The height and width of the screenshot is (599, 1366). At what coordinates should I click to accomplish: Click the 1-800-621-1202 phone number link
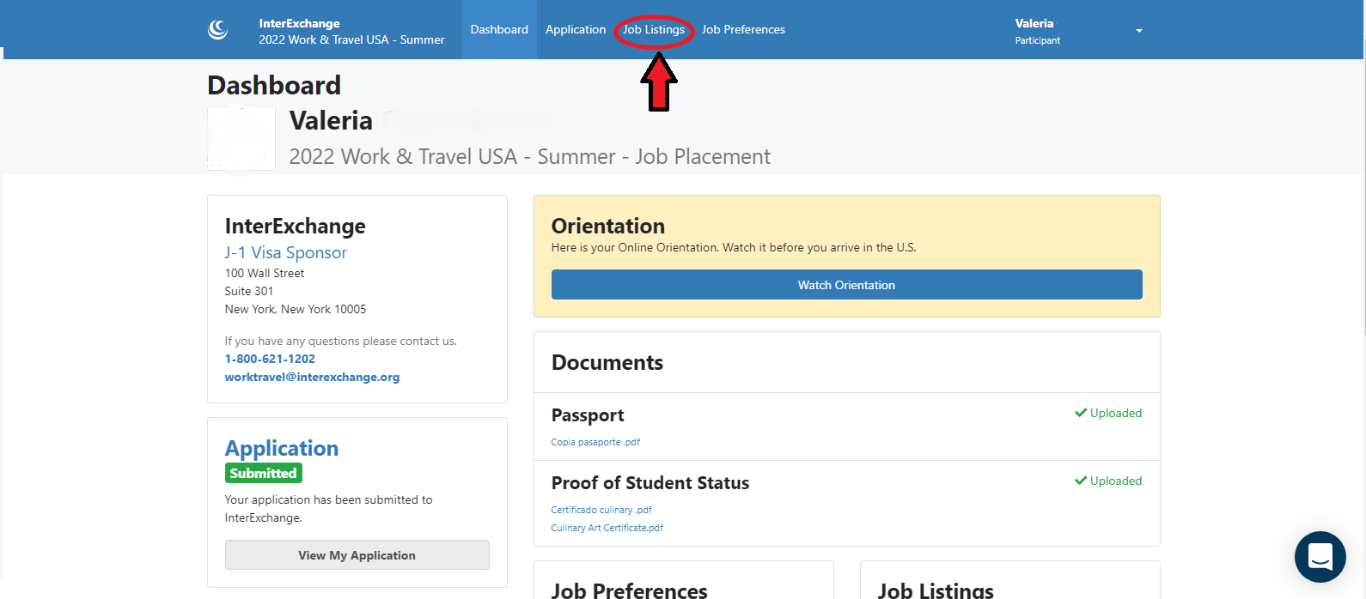pos(270,359)
